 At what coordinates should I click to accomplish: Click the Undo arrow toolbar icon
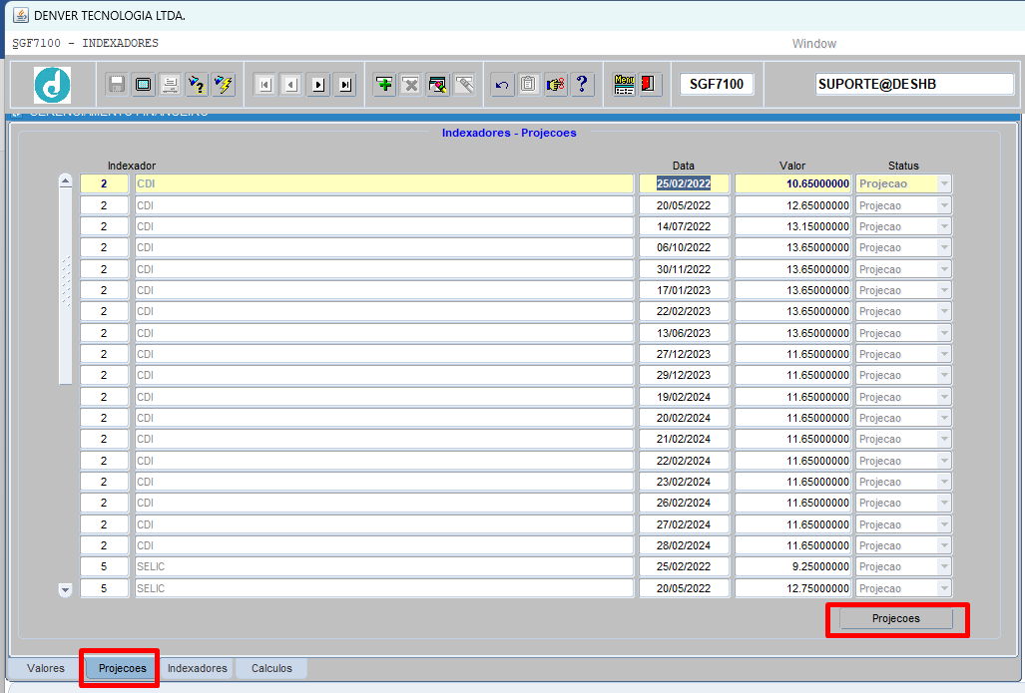coord(502,85)
